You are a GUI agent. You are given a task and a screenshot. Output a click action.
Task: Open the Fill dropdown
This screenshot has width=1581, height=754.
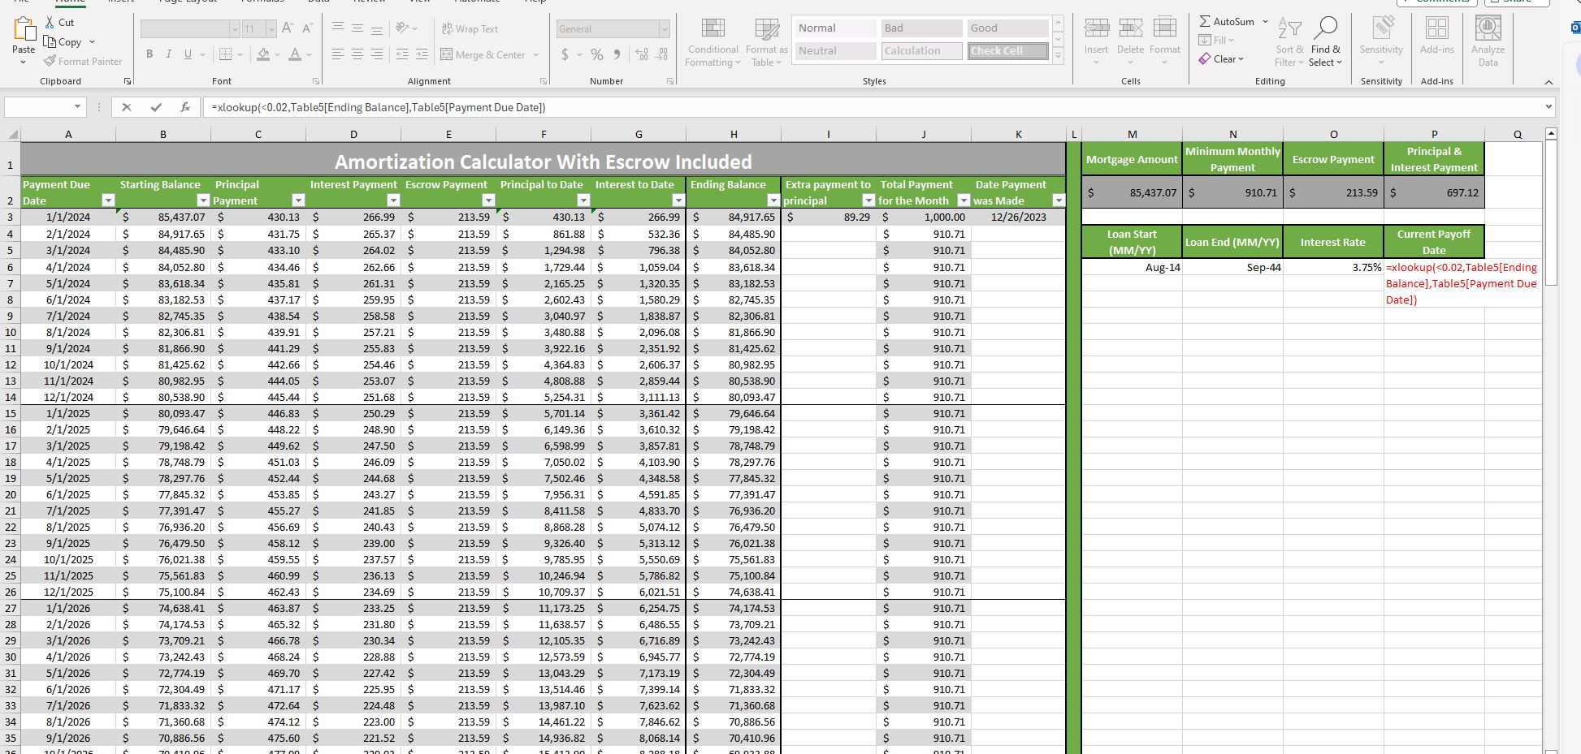[x=1216, y=40]
